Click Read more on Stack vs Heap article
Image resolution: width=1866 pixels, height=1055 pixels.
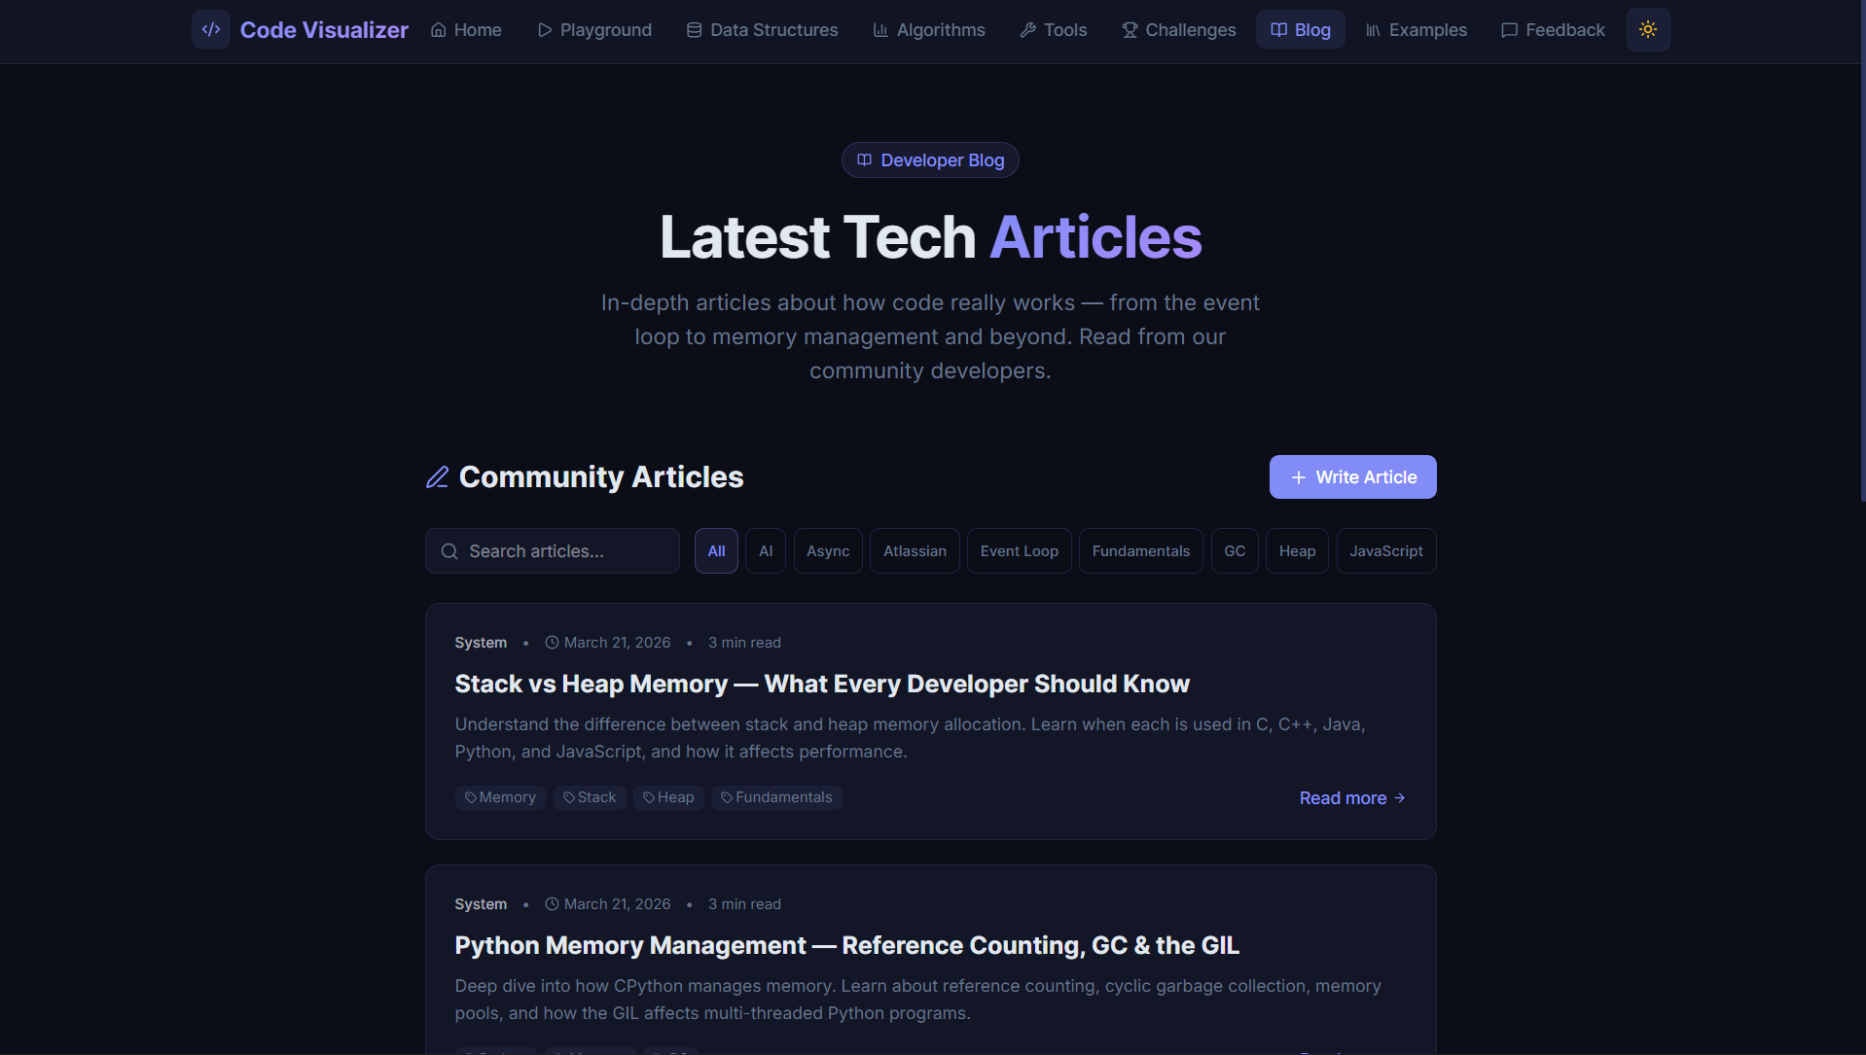[1352, 798]
